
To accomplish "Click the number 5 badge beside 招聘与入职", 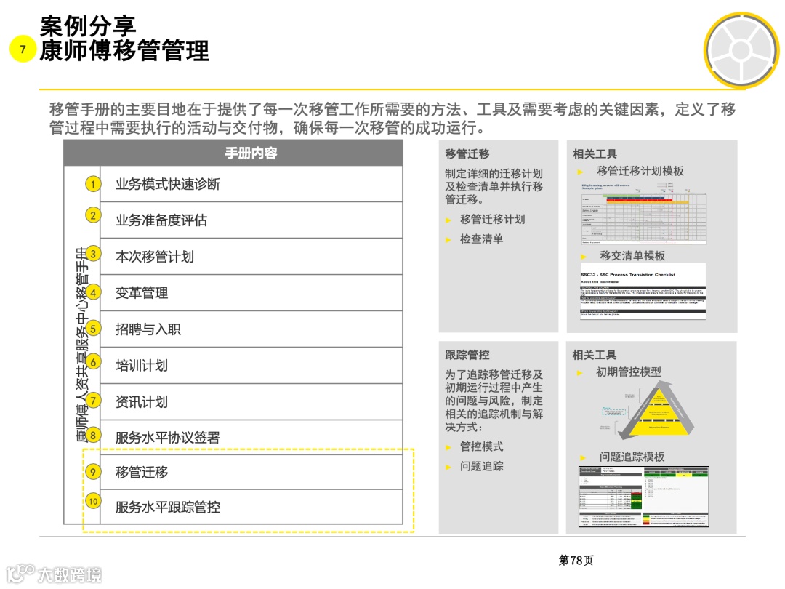I will [x=92, y=329].
